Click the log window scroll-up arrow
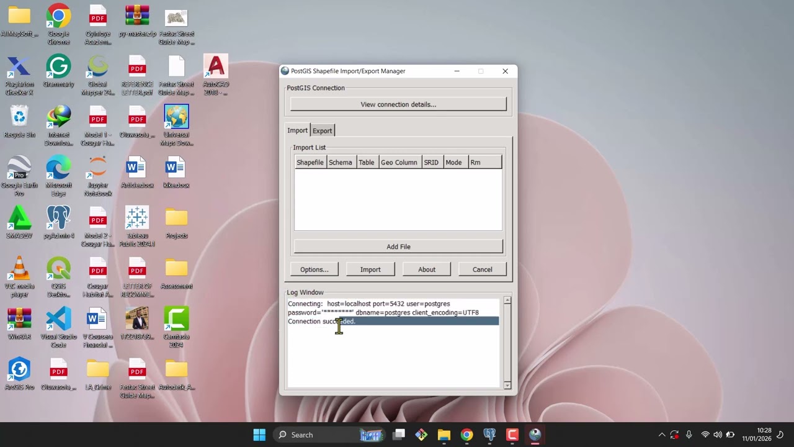794x447 pixels. [x=507, y=300]
